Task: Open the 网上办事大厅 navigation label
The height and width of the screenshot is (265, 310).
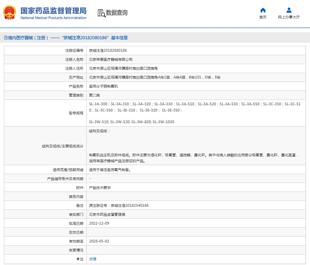Action: coord(289,17)
